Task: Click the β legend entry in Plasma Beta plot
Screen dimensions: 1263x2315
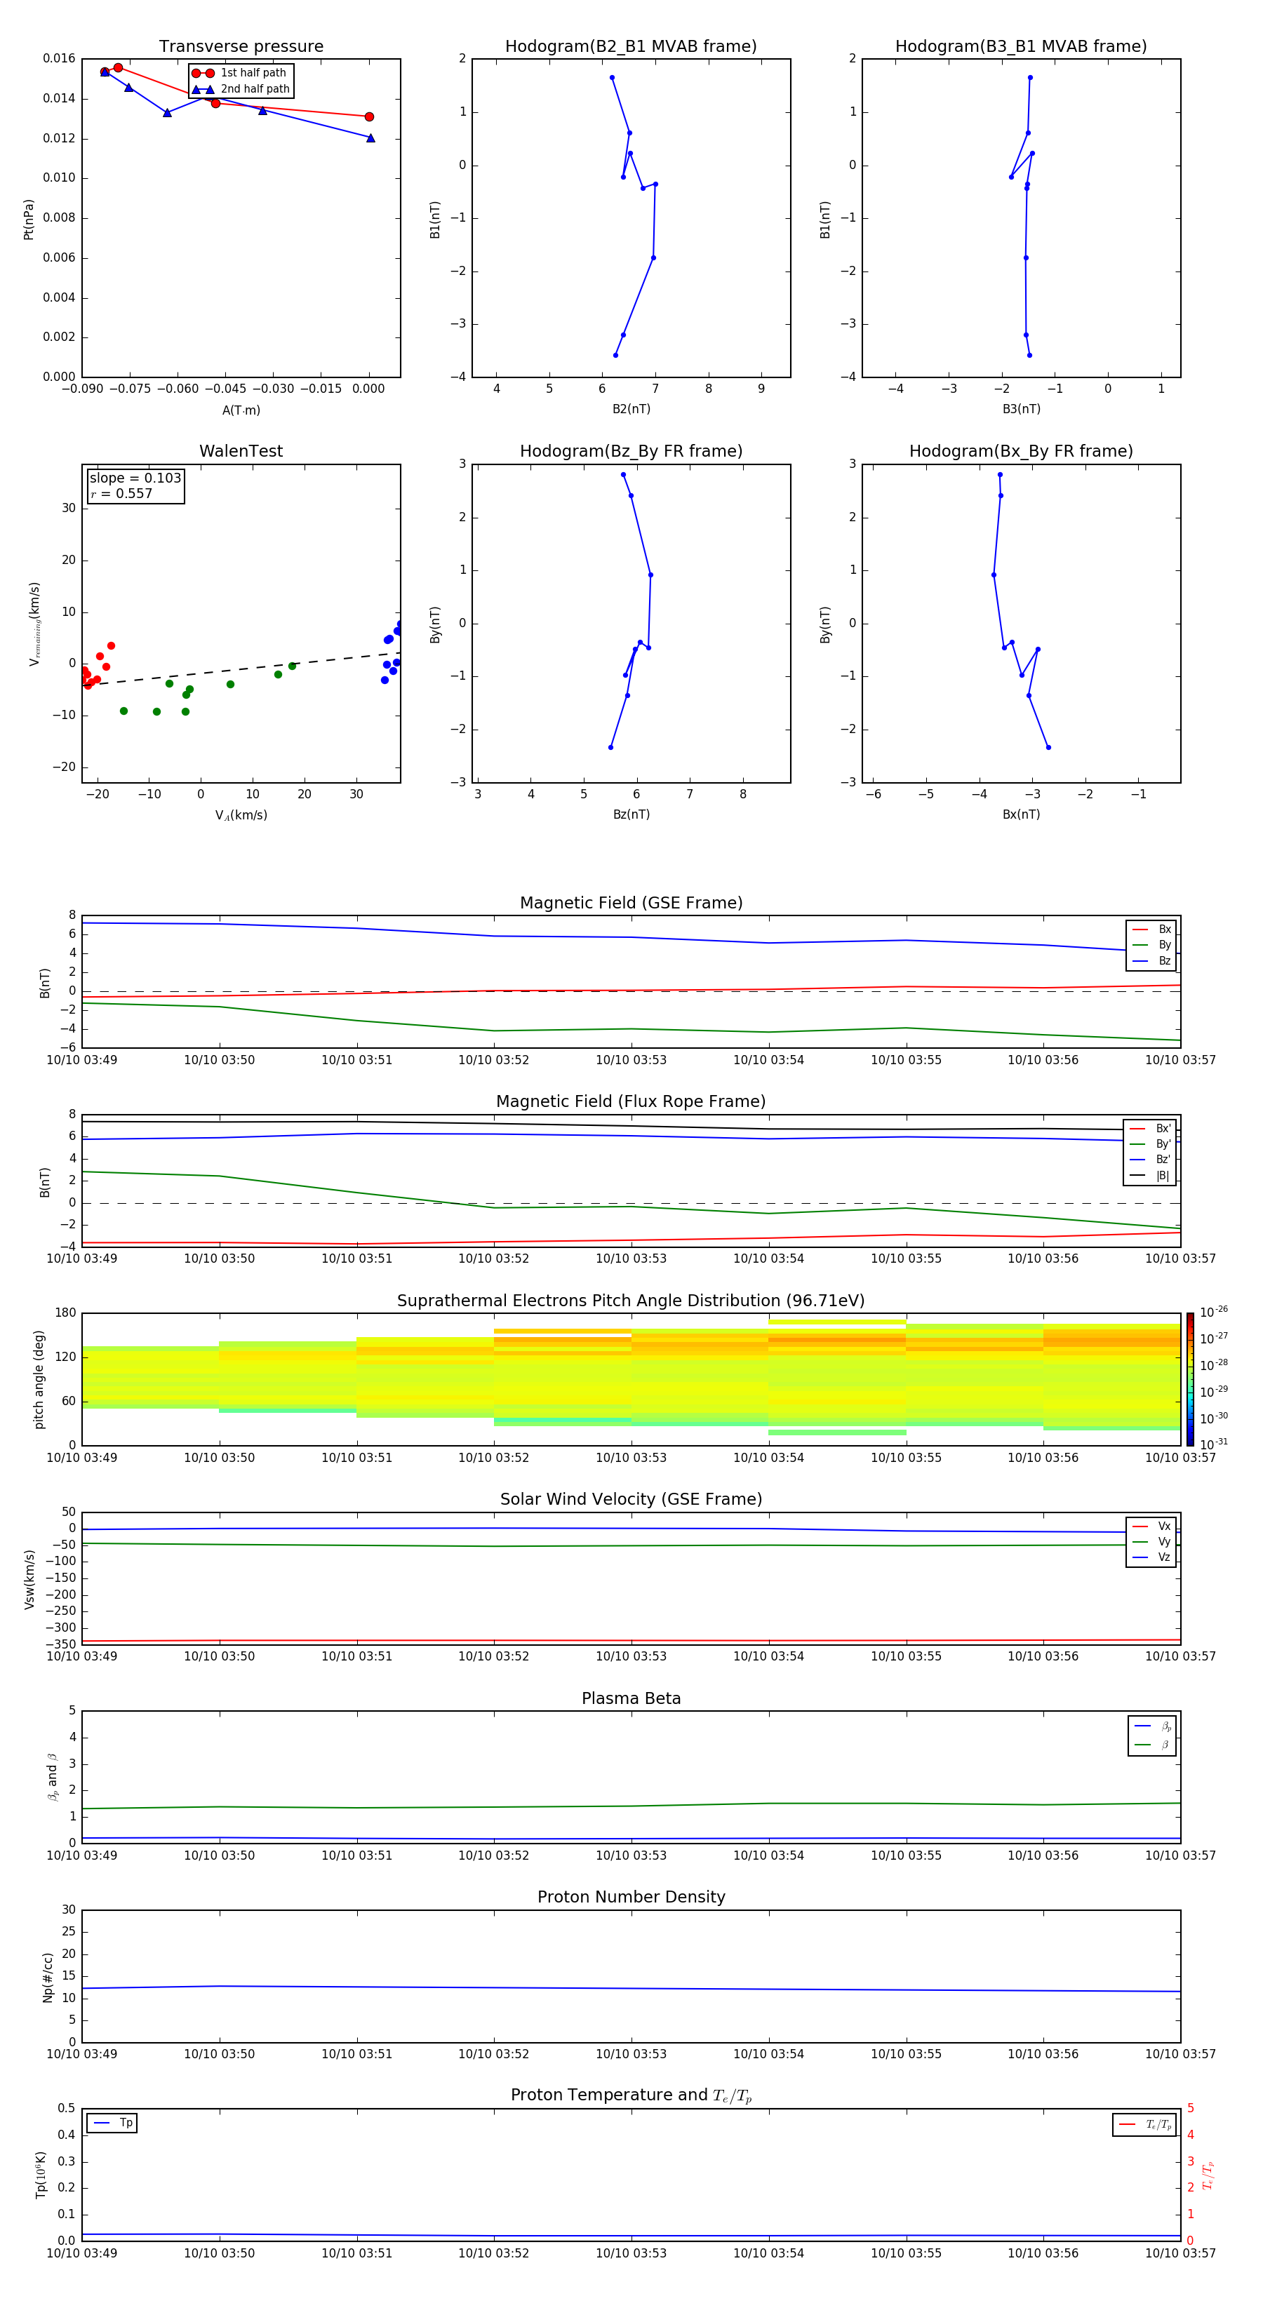Action: click(1152, 1745)
